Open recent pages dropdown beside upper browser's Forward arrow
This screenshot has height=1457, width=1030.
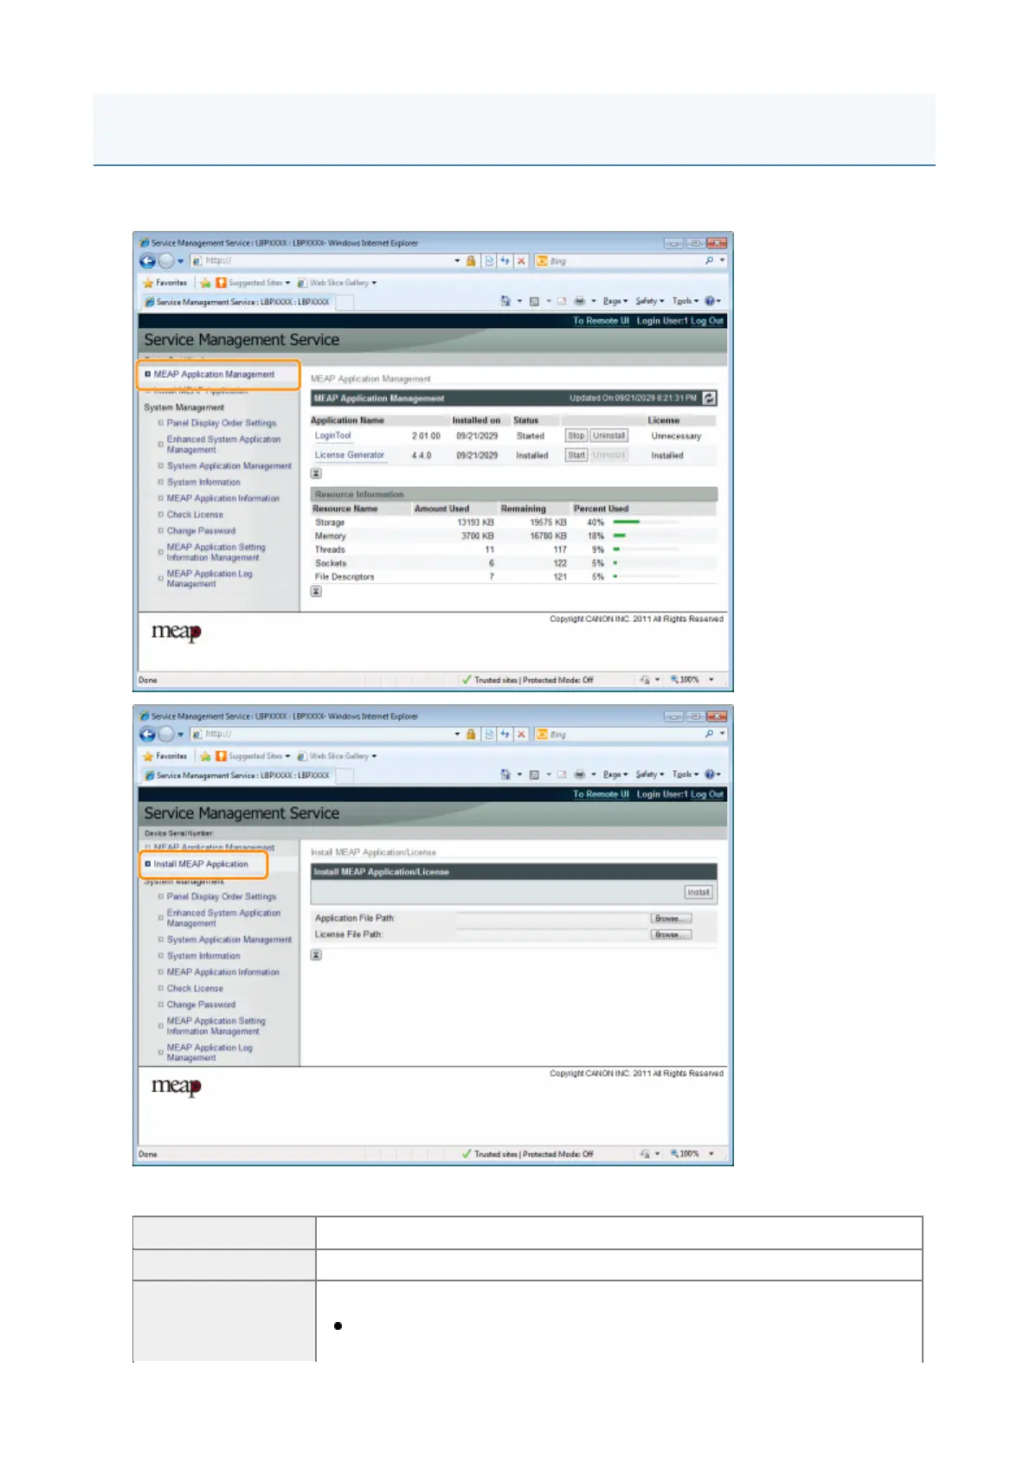180,260
